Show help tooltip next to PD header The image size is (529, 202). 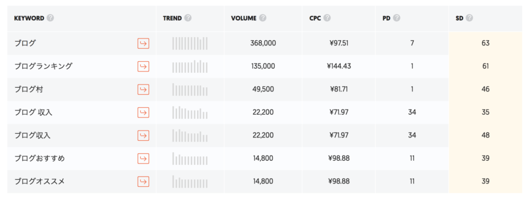pos(397,18)
